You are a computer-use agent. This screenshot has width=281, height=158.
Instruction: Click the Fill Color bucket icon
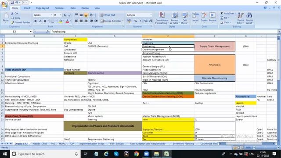point(61,21)
